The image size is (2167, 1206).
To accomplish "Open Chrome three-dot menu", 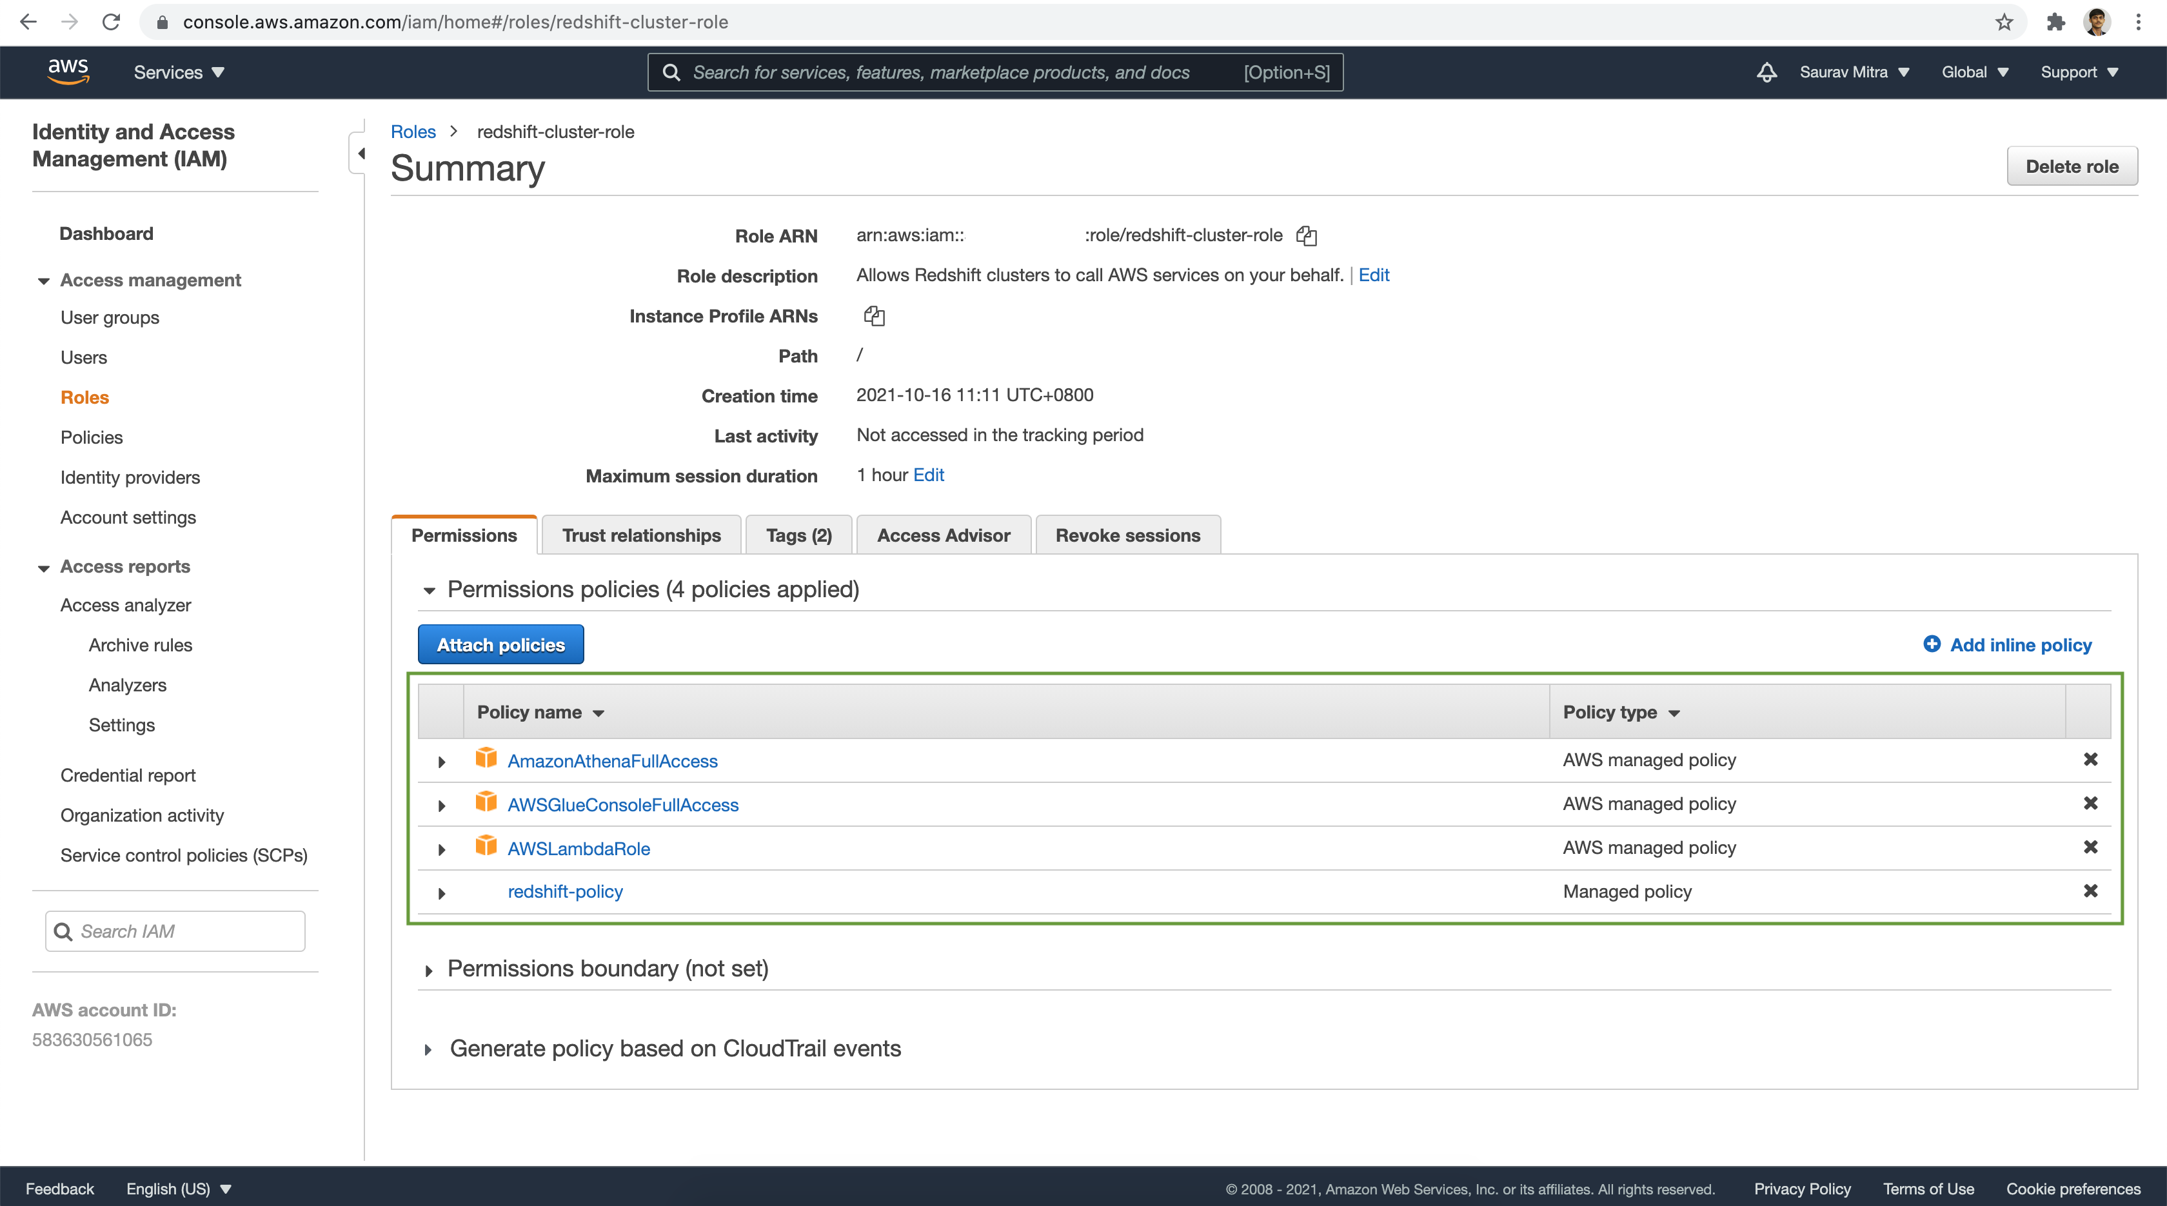I will 2139,22.
